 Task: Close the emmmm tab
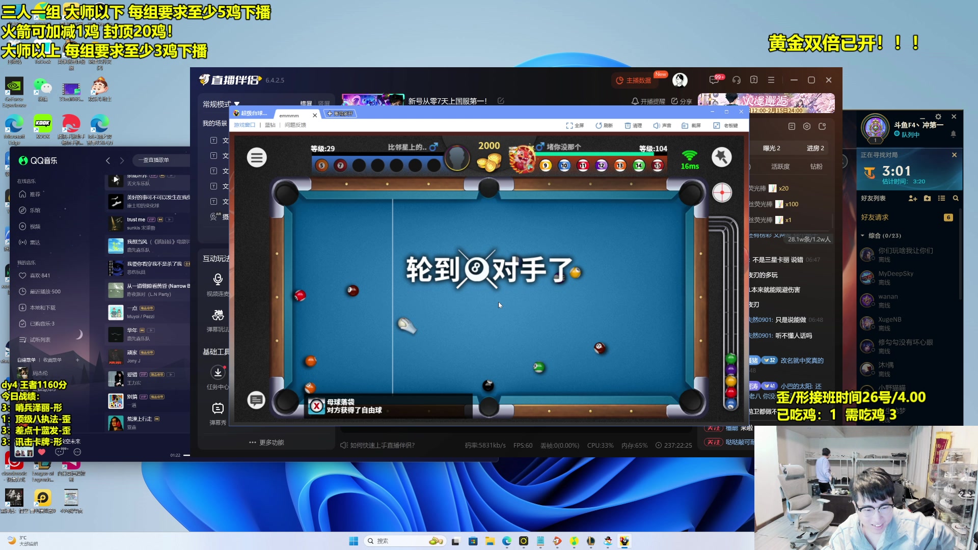315,116
